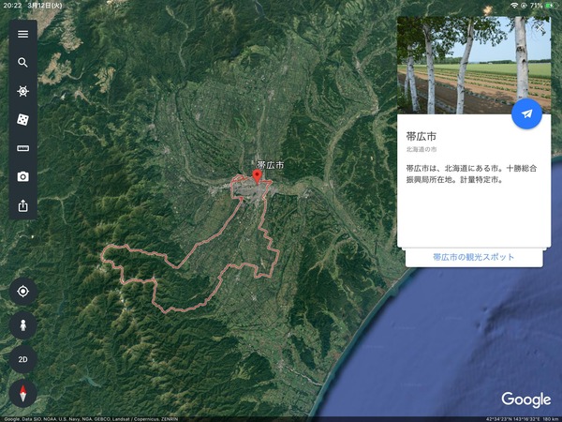
Task: Close the 帯広市 info card
Action: pos(540,27)
